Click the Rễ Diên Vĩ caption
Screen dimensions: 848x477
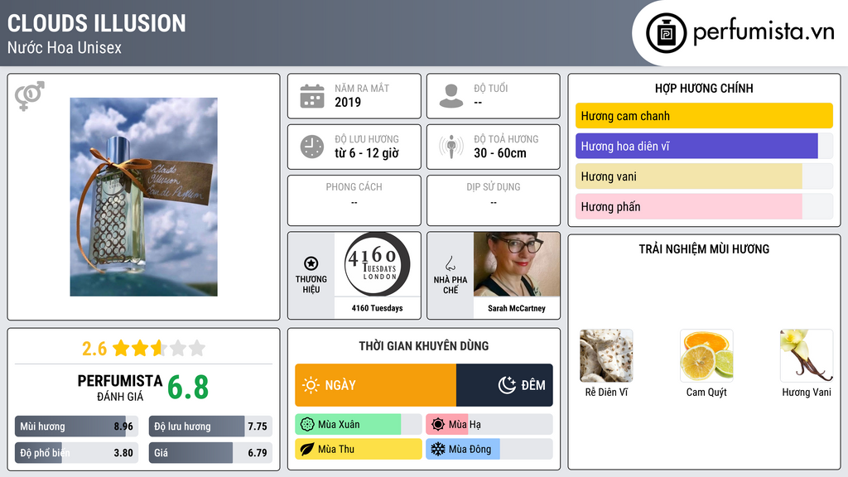606,392
